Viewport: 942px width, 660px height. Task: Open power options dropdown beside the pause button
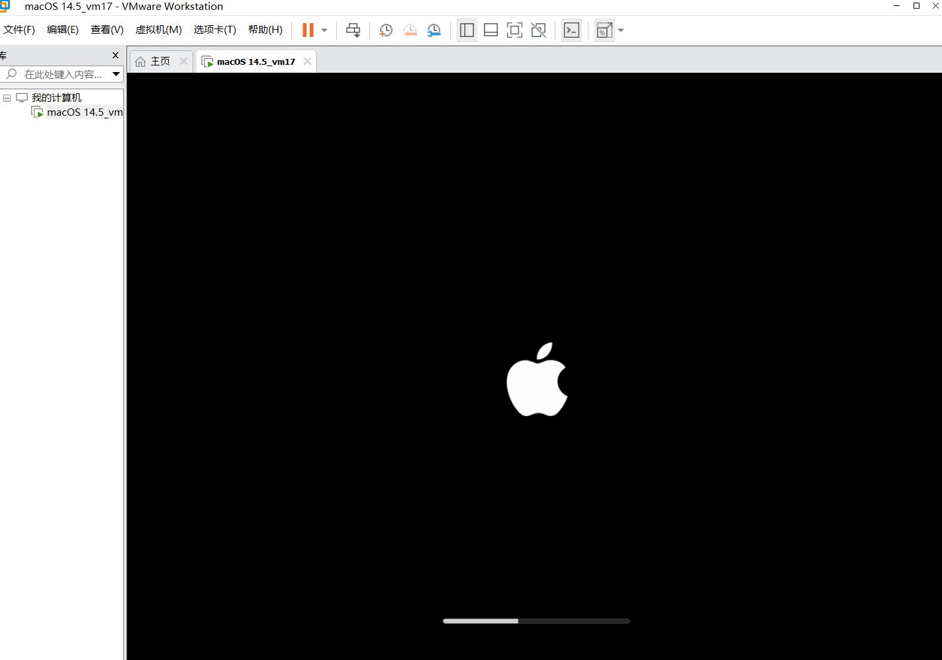(324, 30)
